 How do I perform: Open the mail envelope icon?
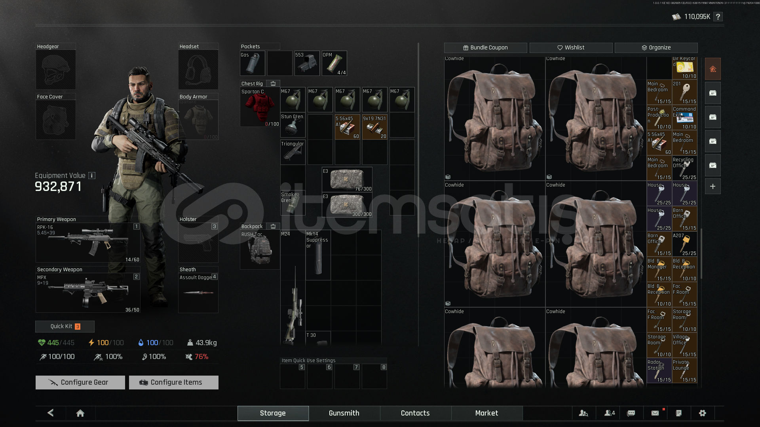pyautogui.click(x=655, y=413)
